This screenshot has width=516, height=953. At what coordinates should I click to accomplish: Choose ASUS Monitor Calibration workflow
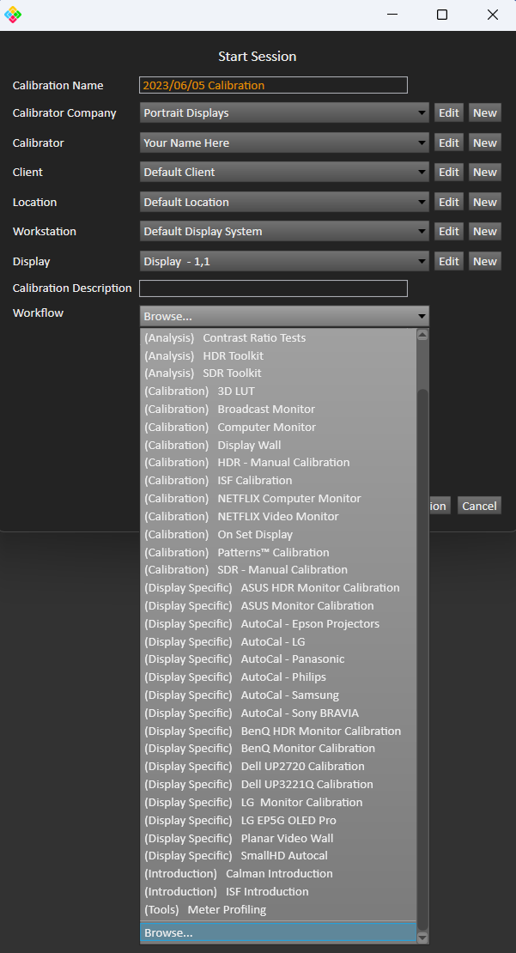[278, 606]
